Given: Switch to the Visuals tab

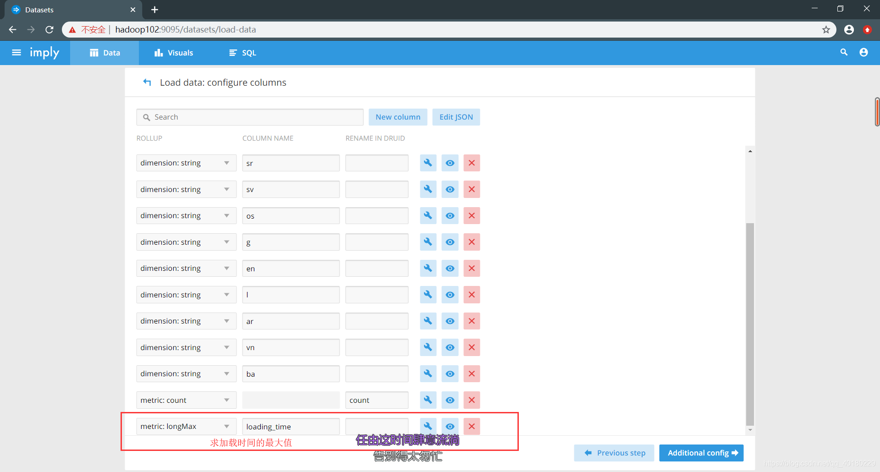Looking at the screenshot, I should click(174, 53).
